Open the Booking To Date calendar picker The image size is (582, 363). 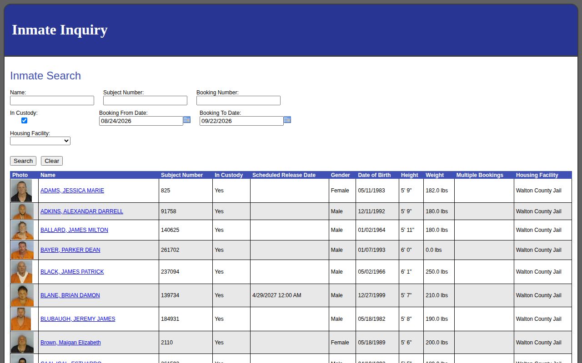click(x=287, y=120)
